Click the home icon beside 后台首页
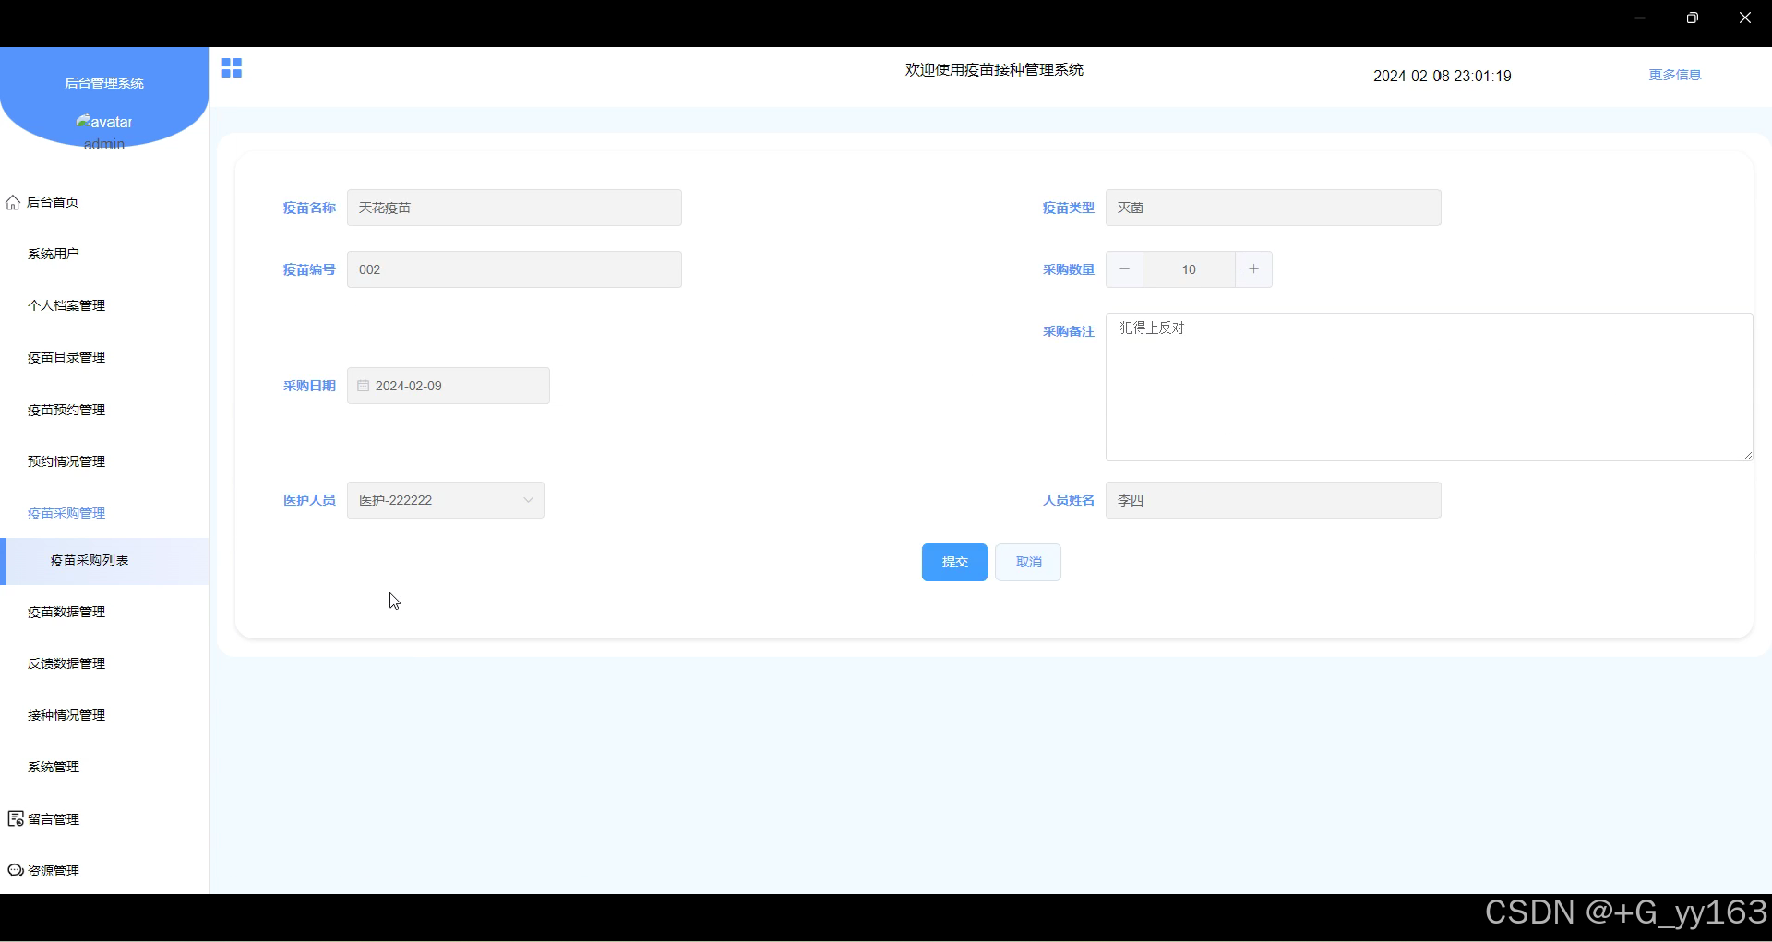Screen dimensions: 1772x942 click(13, 202)
